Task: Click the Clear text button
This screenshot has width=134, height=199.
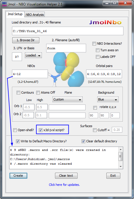Action: (66, 176)
